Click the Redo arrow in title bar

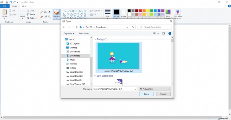point(14,2)
